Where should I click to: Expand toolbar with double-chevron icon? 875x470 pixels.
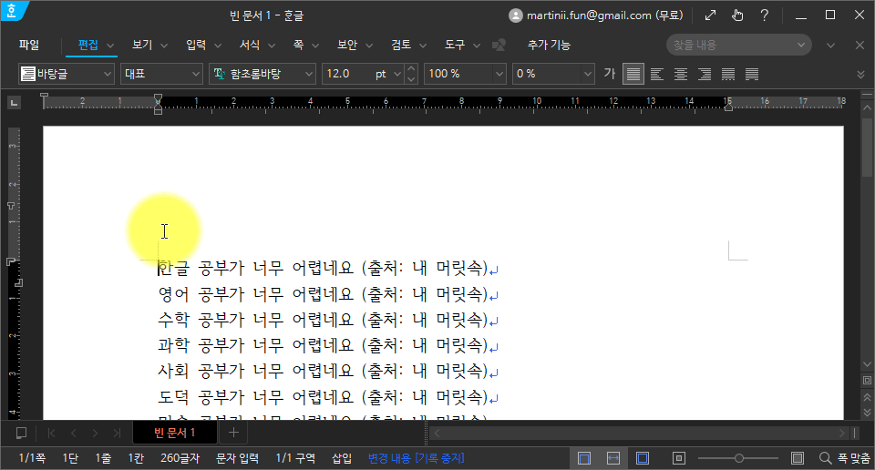click(860, 74)
